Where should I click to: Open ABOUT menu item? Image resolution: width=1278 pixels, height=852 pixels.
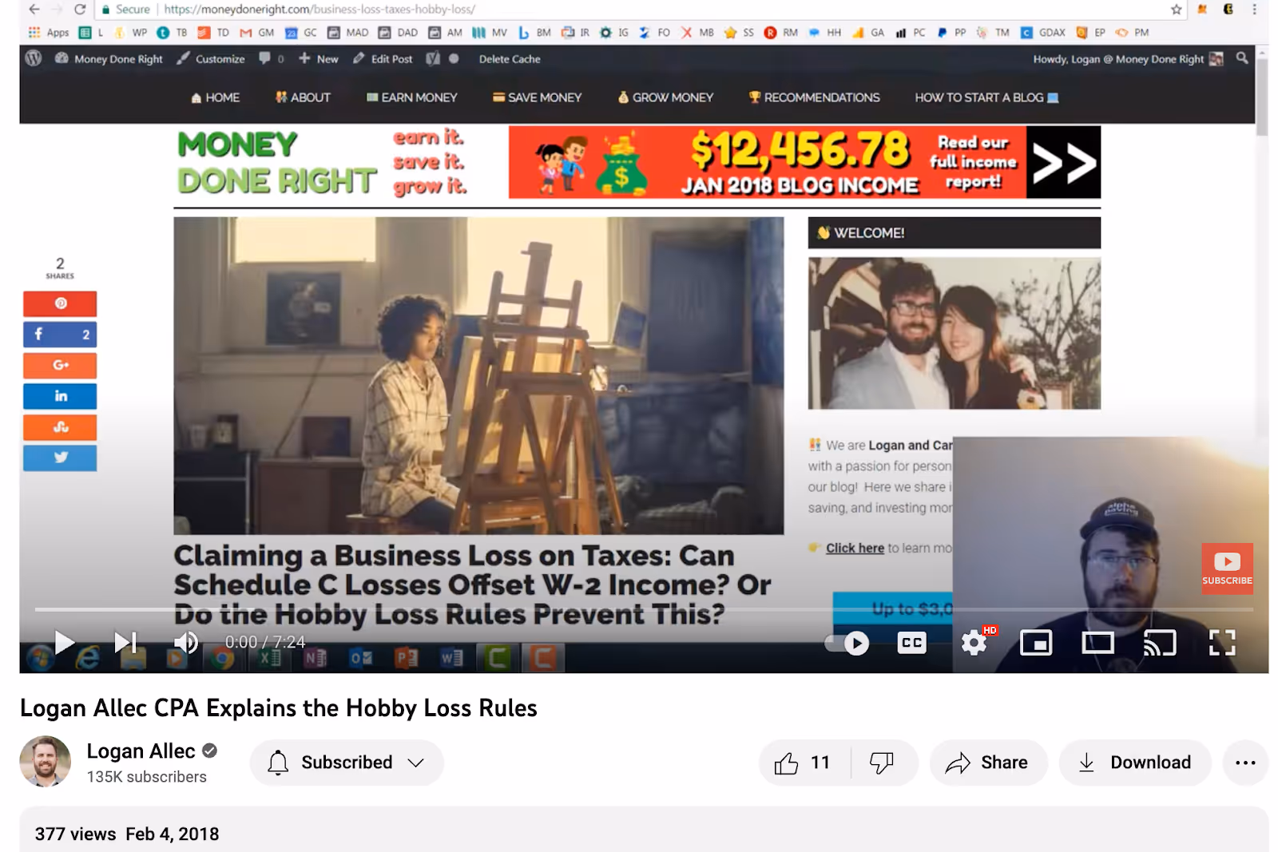click(303, 97)
